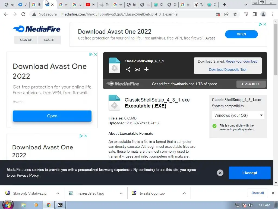The image size is (278, 209).
Task: Click the Action Center flag icon in tray
Action: coord(244,205)
